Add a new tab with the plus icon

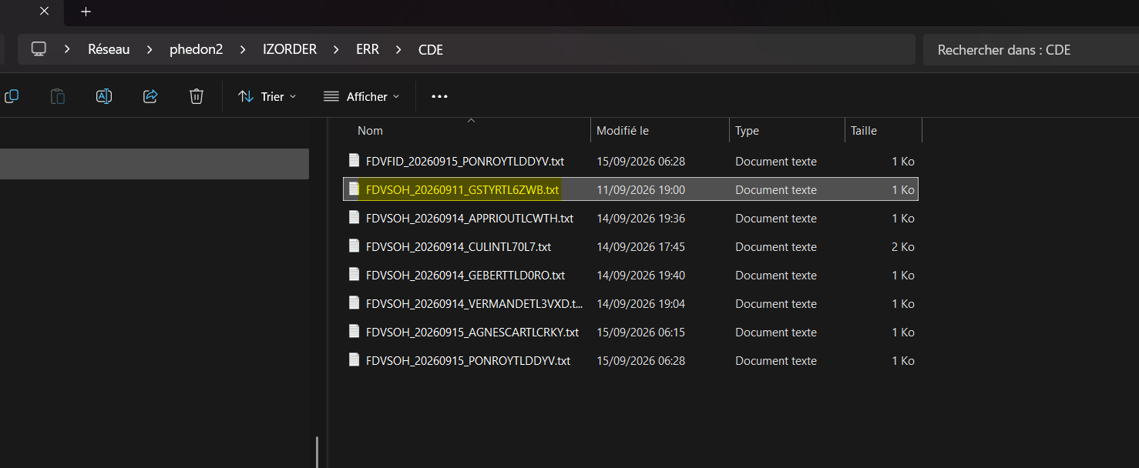(x=86, y=12)
